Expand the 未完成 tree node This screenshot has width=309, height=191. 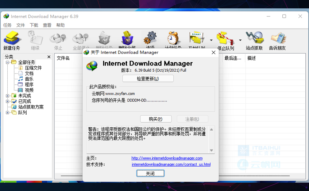tap(8, 96)
